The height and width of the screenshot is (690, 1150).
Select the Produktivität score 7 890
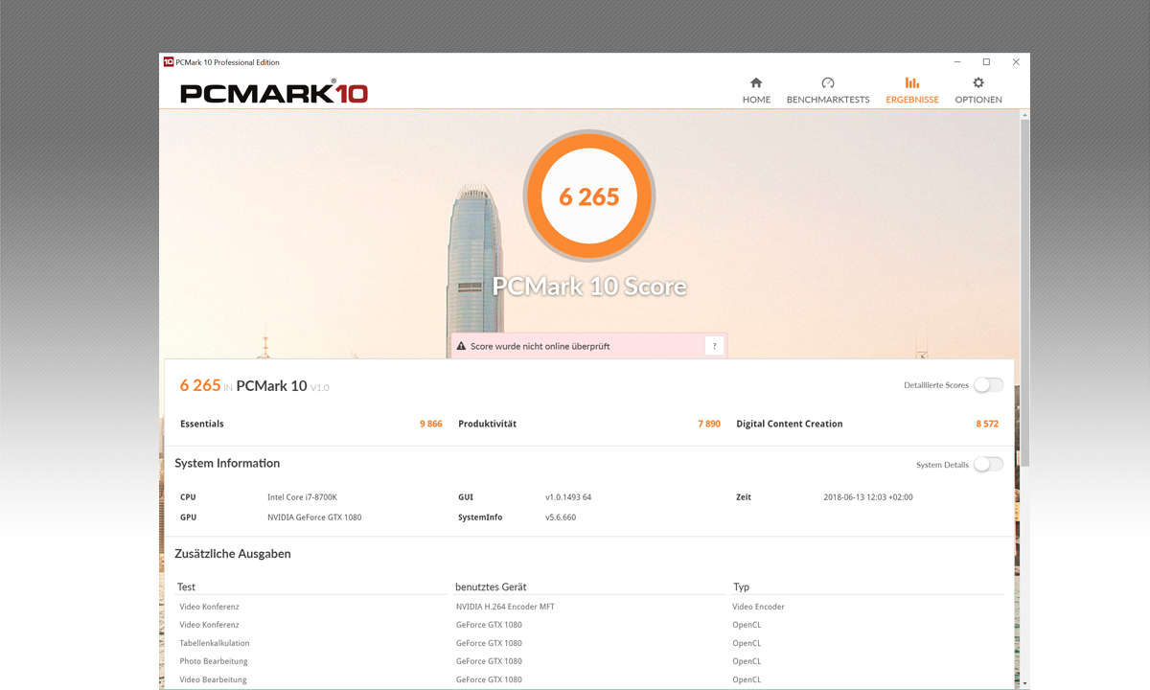coord(709,424)
